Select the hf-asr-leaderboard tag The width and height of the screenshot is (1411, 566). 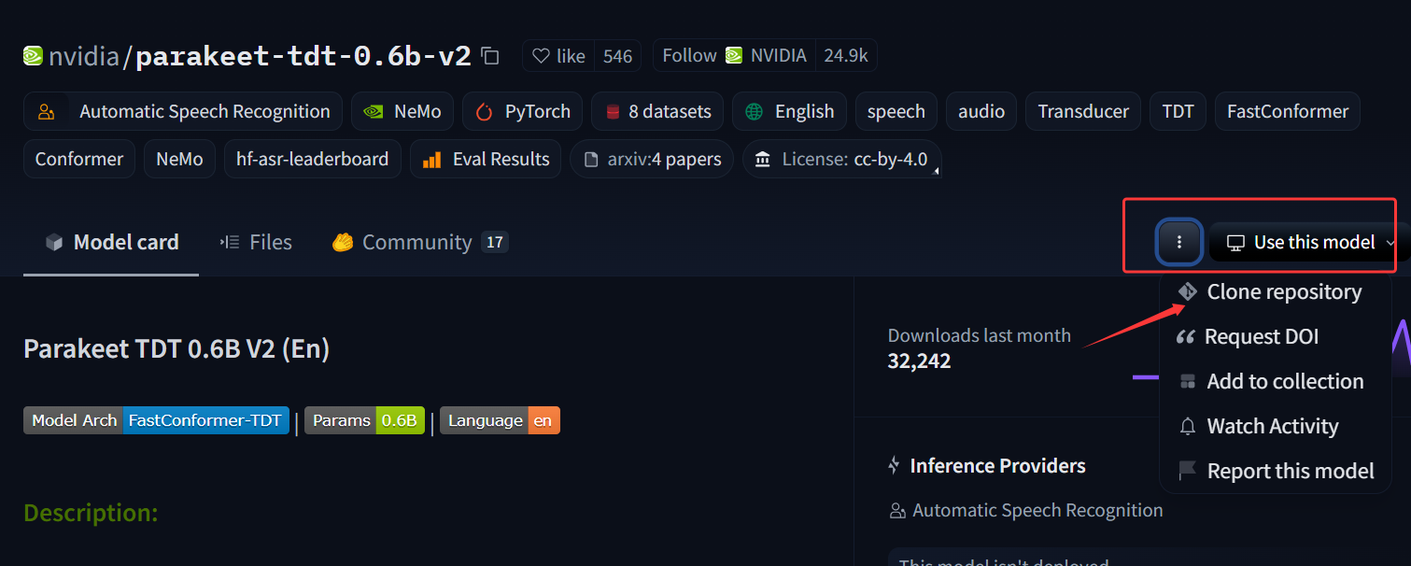[x=312, y=159]
